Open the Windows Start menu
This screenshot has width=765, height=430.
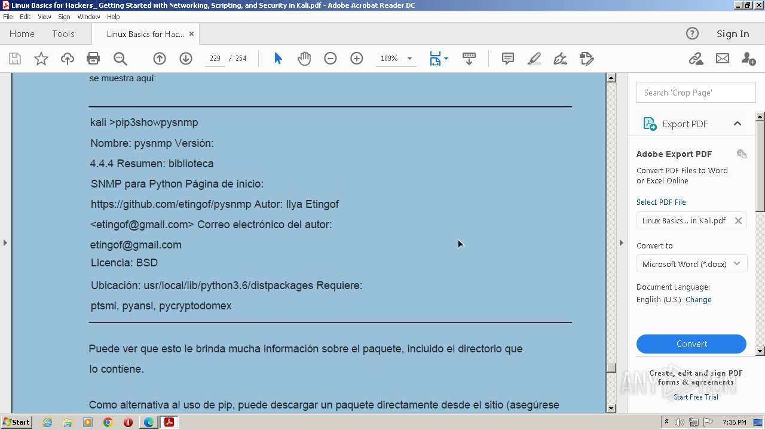pyautogui.click(x=16, y=422)
